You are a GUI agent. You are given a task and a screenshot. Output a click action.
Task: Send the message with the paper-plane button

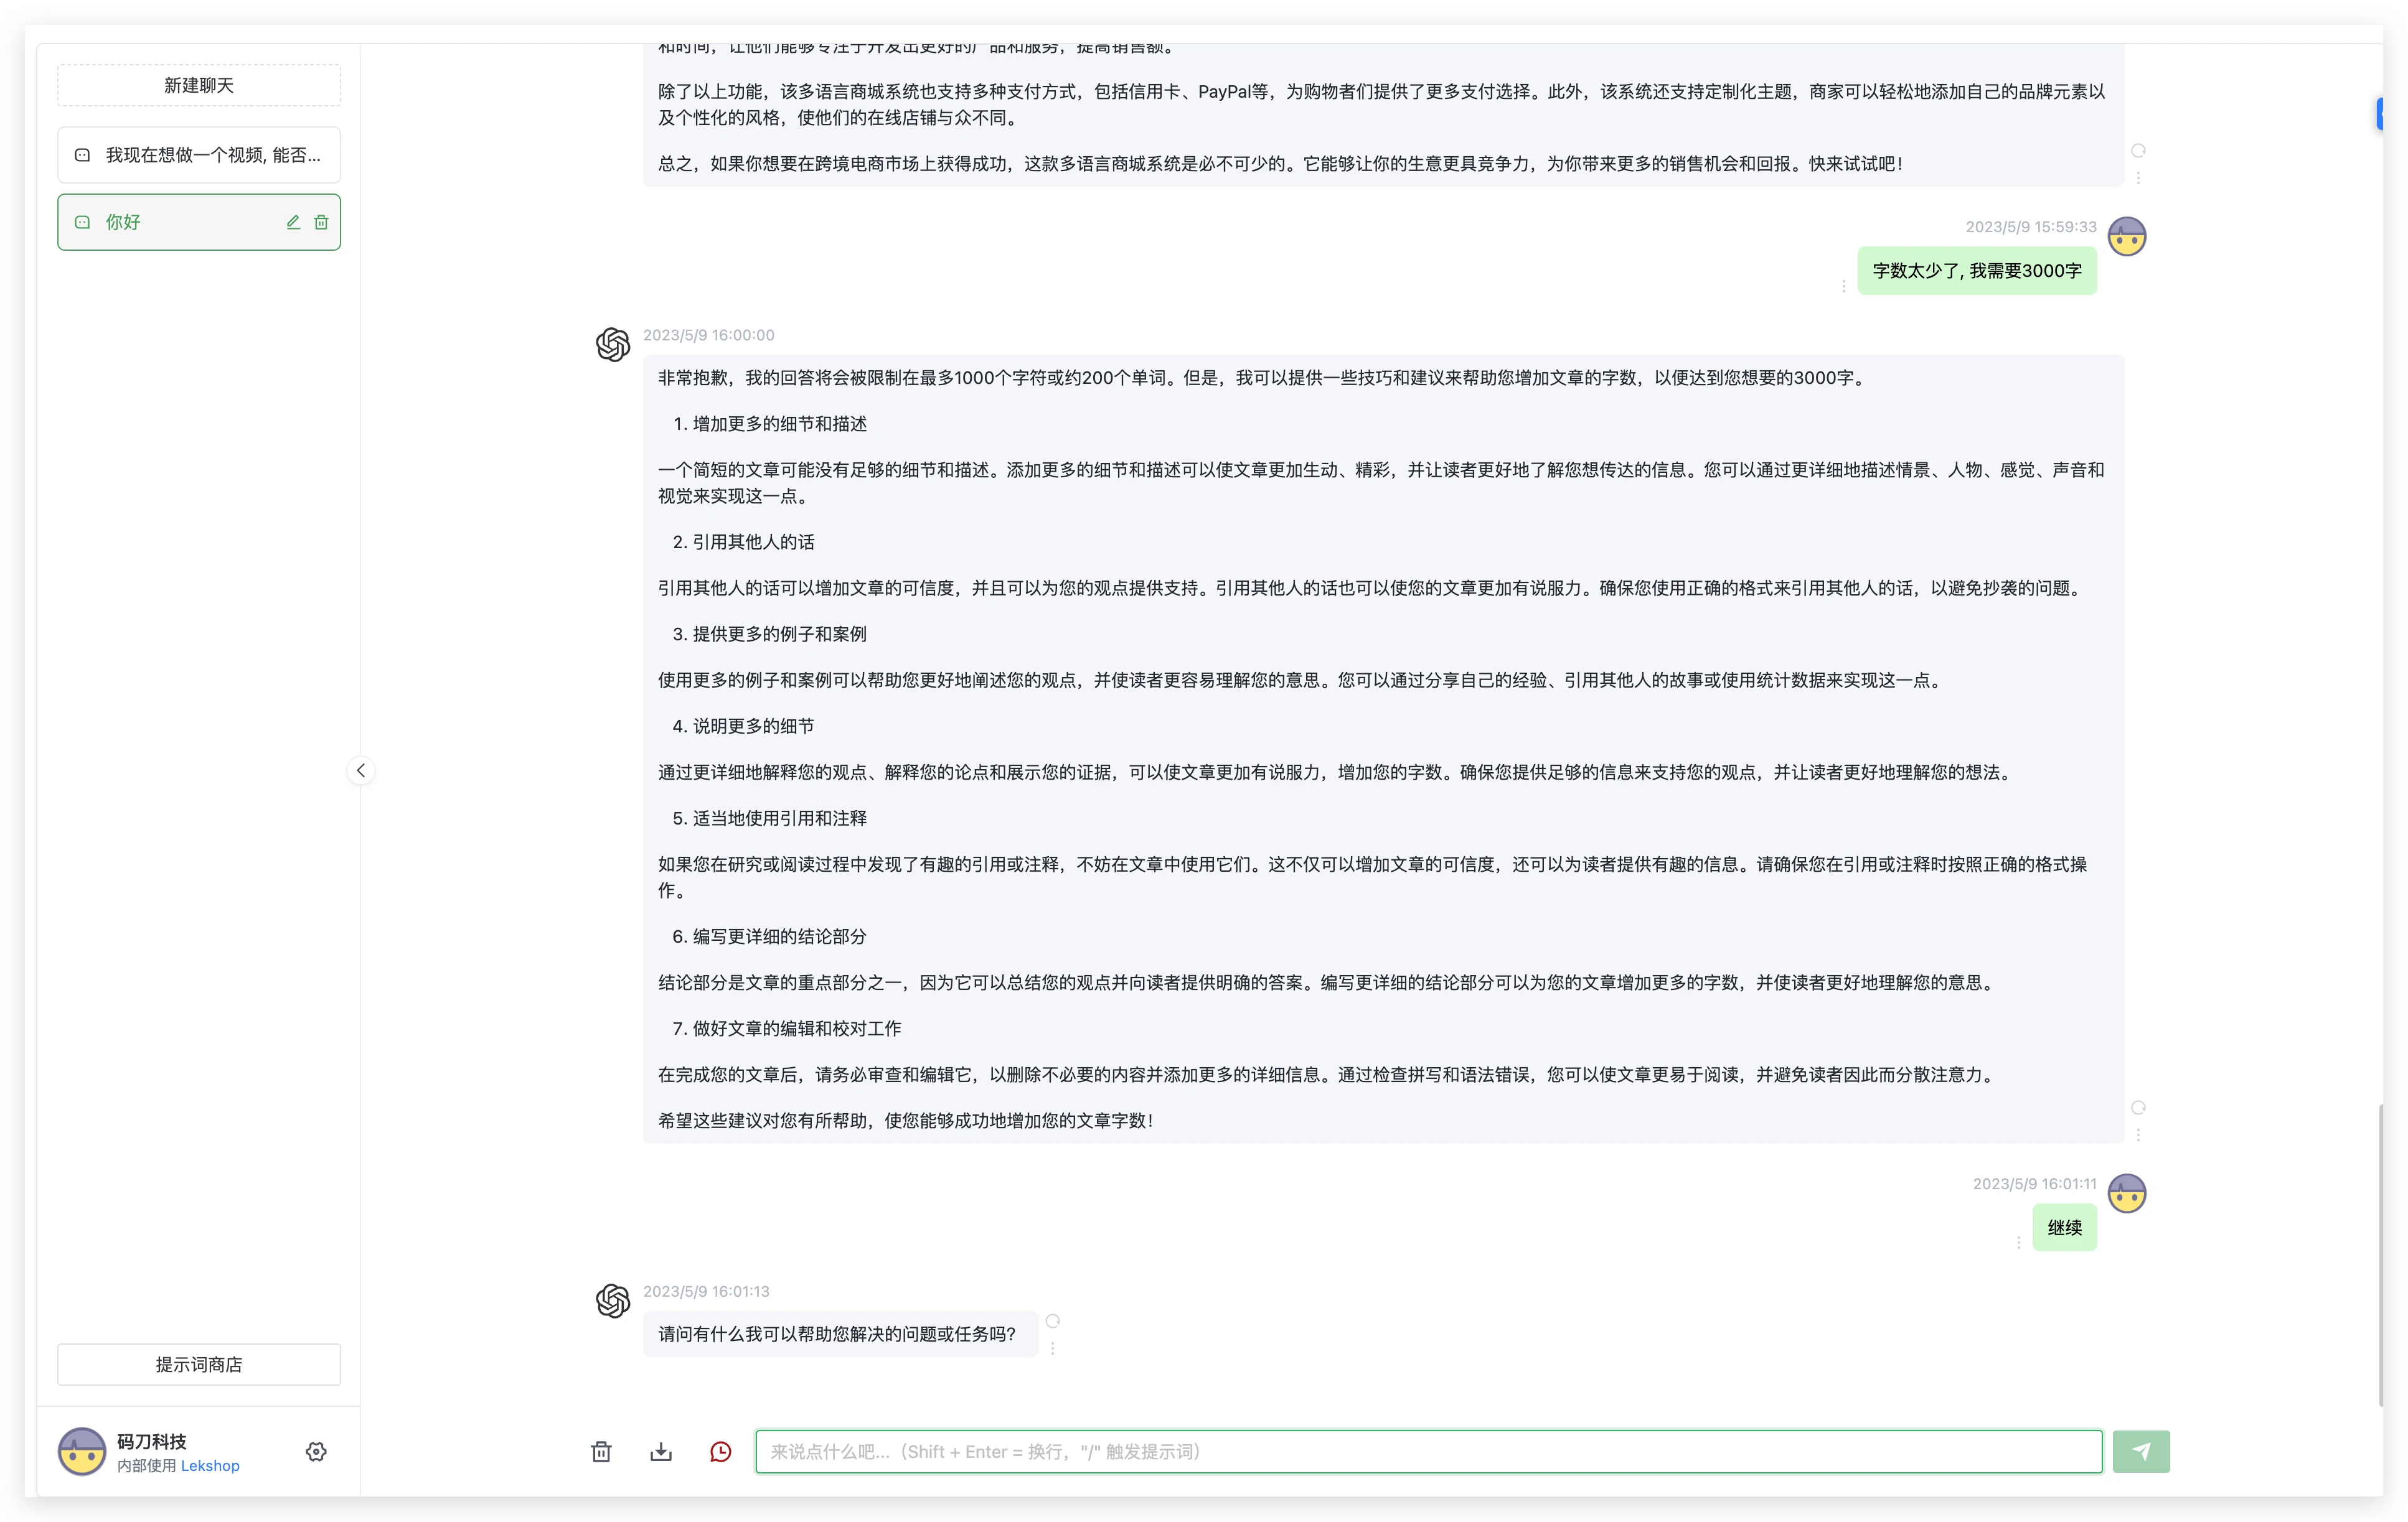coord(2141,1451)
